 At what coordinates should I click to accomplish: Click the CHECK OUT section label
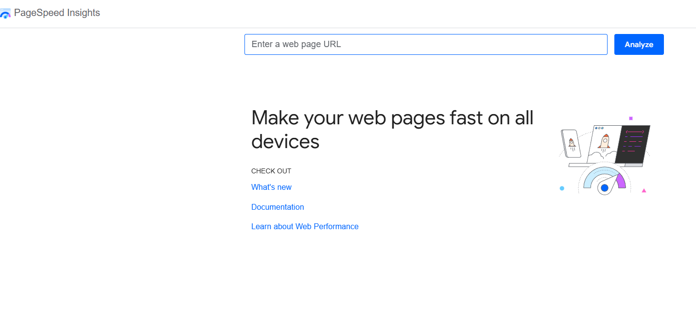271,171
